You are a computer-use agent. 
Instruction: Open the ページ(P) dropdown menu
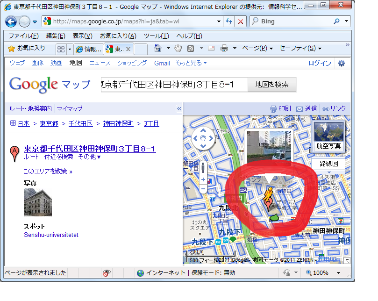(257, 48)
